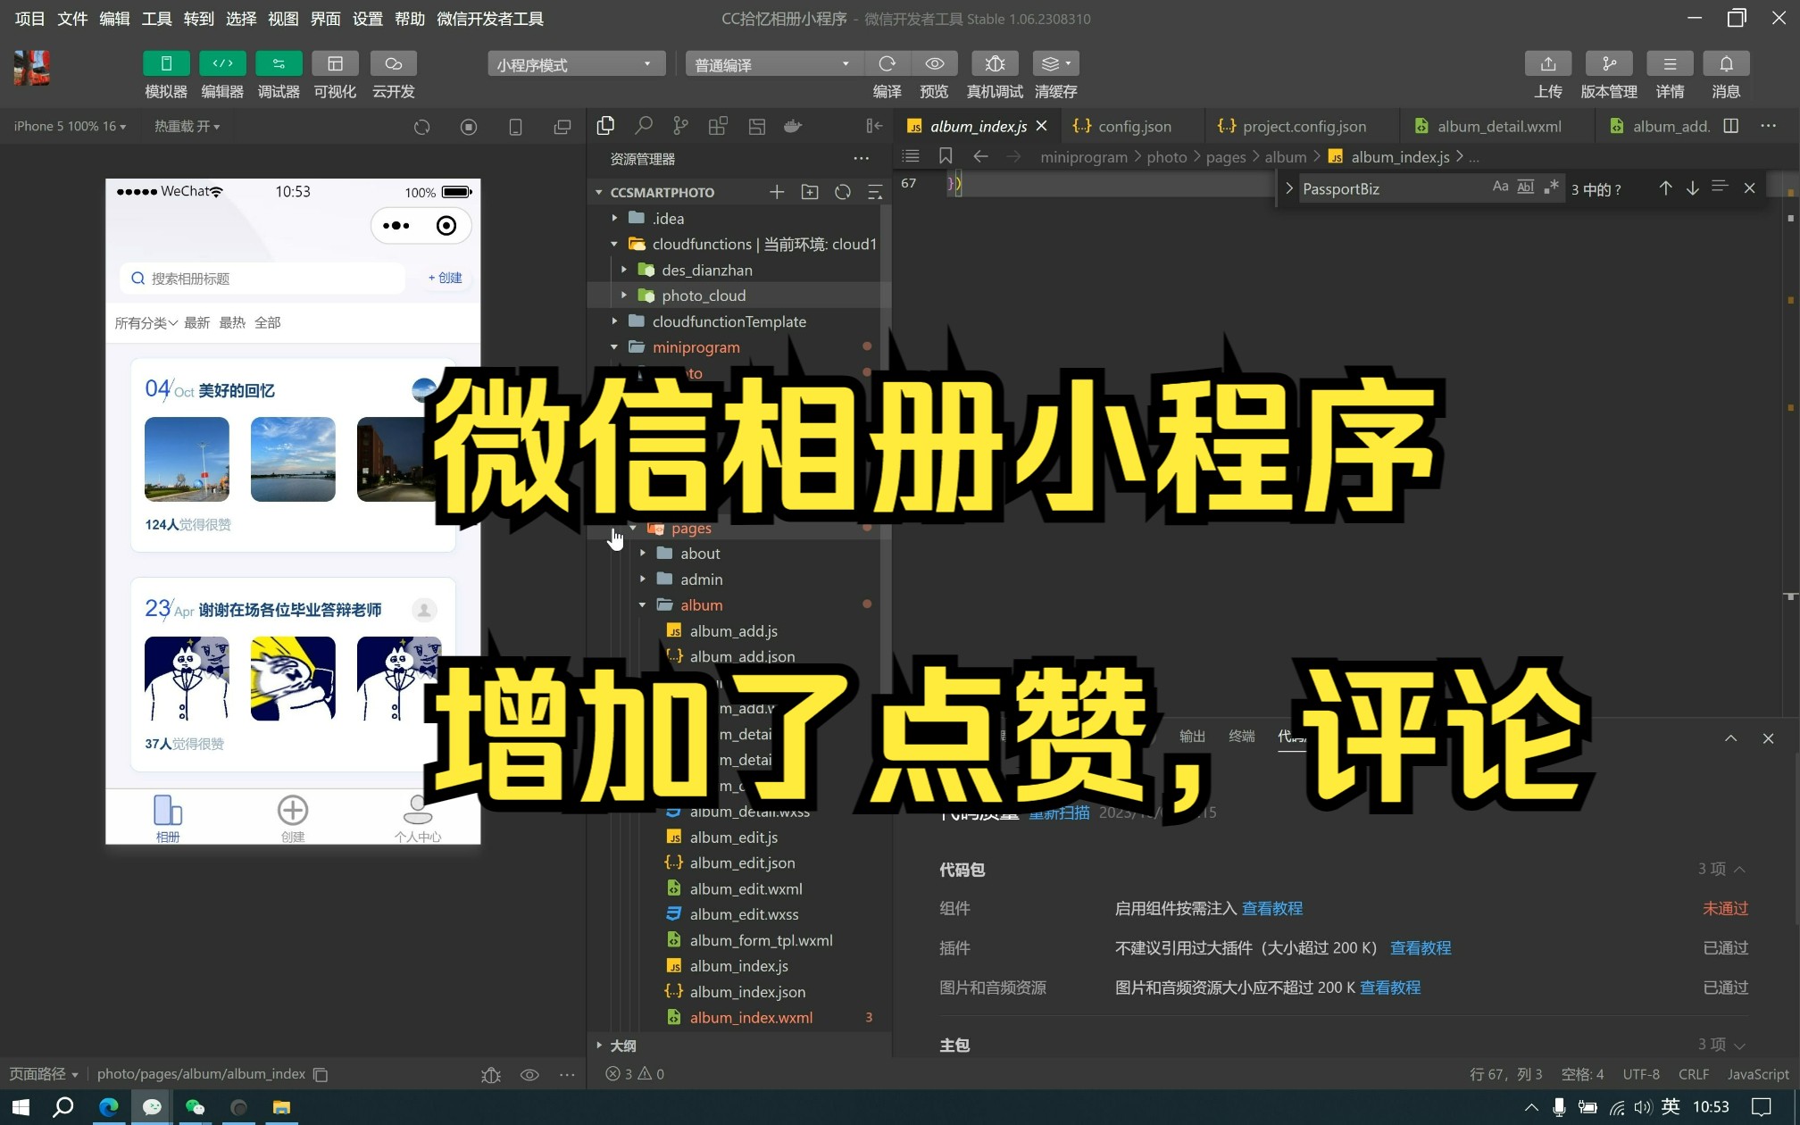Open album_form_tpl.wxml file
This screenshot has width=1800, height=1125.
click(x=761, y=940)
